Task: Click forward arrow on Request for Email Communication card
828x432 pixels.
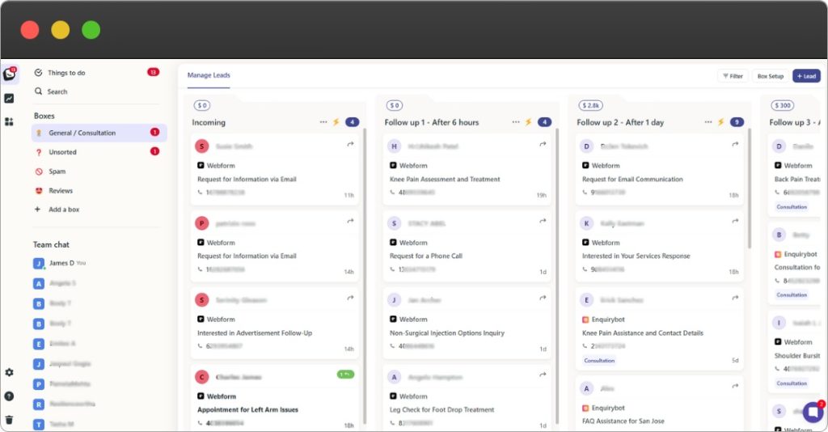Action: click(x=735, y=144)
